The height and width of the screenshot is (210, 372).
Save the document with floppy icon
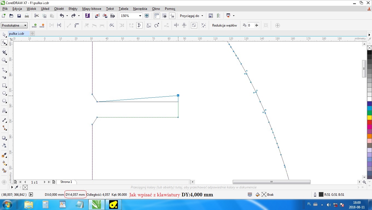coord(19,16)
